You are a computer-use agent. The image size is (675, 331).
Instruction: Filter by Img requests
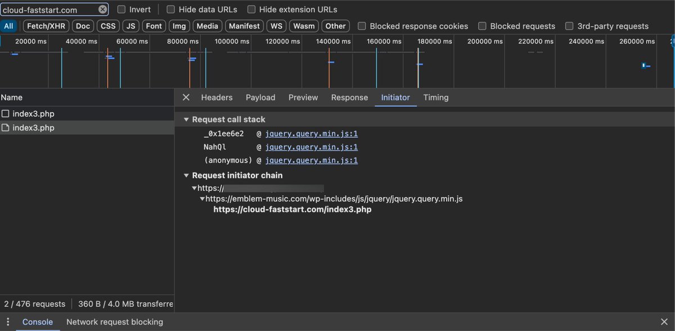click(179, 26)
